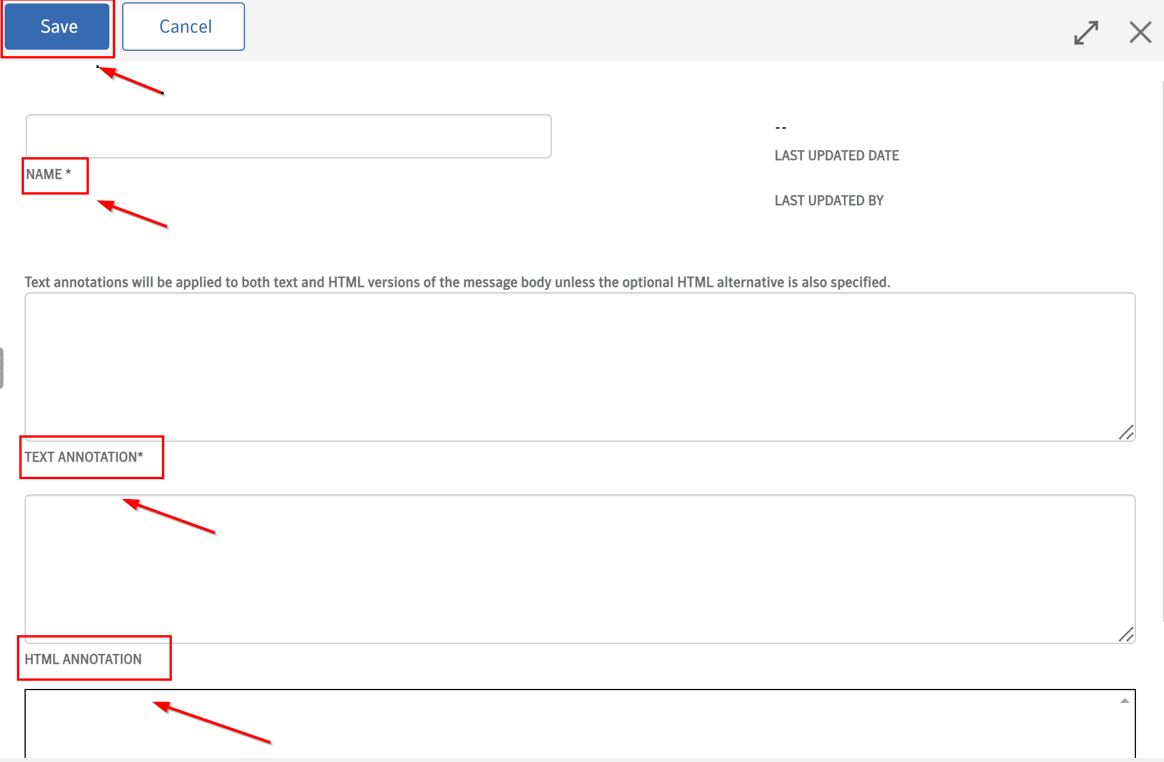The height and width of the screenshot is (762, 1164).
Task: Click the gray side-panel handle on left edge
Action: coord(2,368)
